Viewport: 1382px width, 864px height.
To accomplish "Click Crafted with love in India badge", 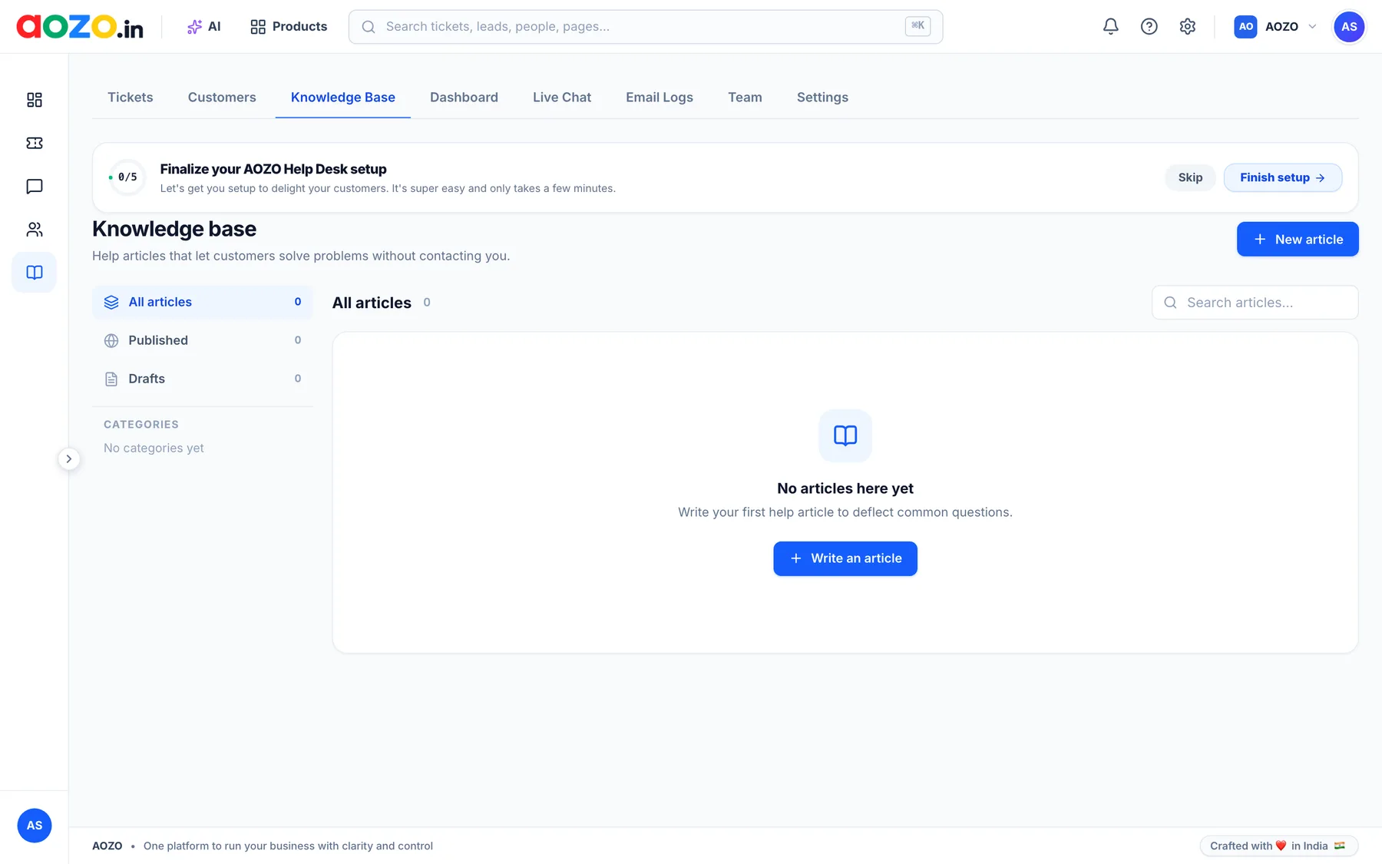I will pyautogui.click(x=1279, y=846).
